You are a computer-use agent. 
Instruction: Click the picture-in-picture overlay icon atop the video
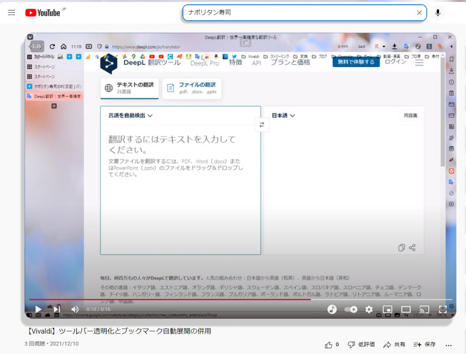point(245,42)
